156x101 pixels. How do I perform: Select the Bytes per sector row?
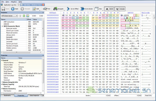pyautogui.click(x=21, y=28)
